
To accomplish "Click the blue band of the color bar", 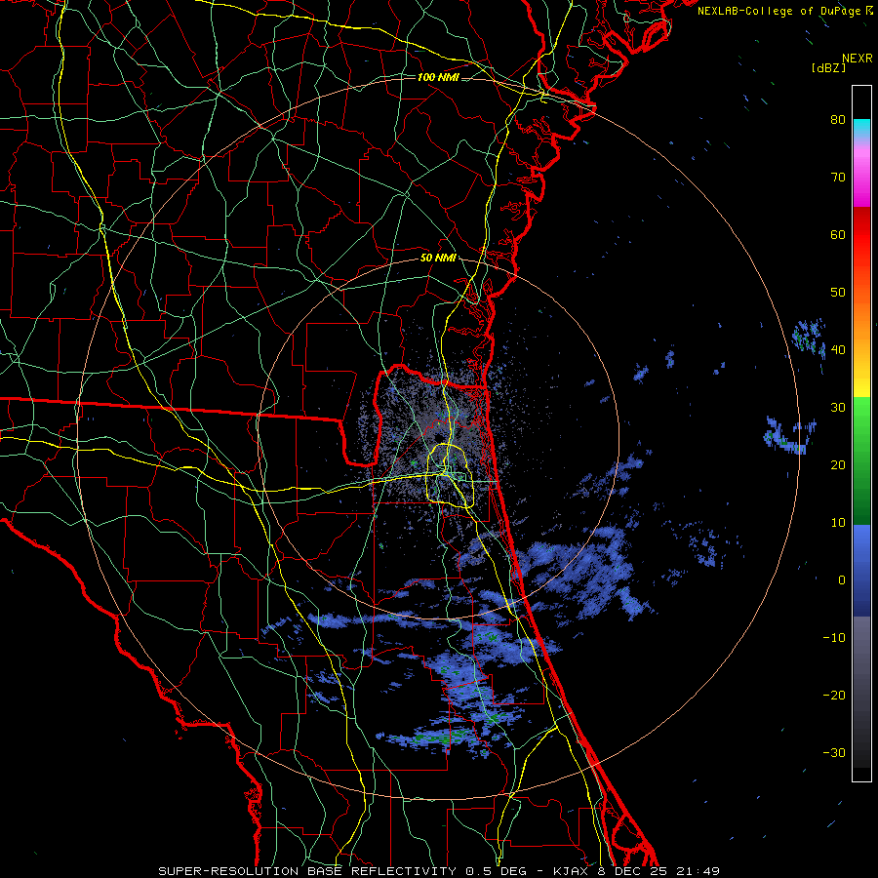I will pos(861,571).
